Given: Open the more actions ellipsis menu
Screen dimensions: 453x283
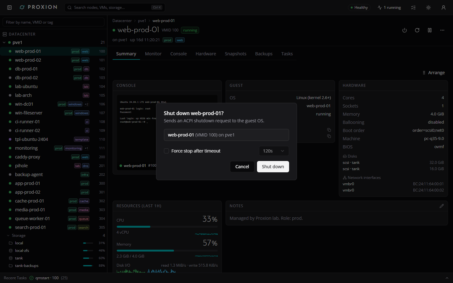Looking at the screenshot, I should click(442, 30).
